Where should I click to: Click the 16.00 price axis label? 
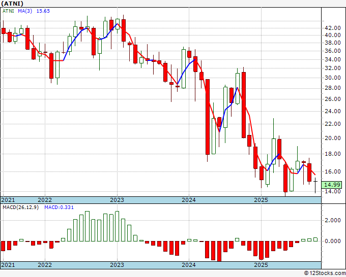(x=333, y=171)
